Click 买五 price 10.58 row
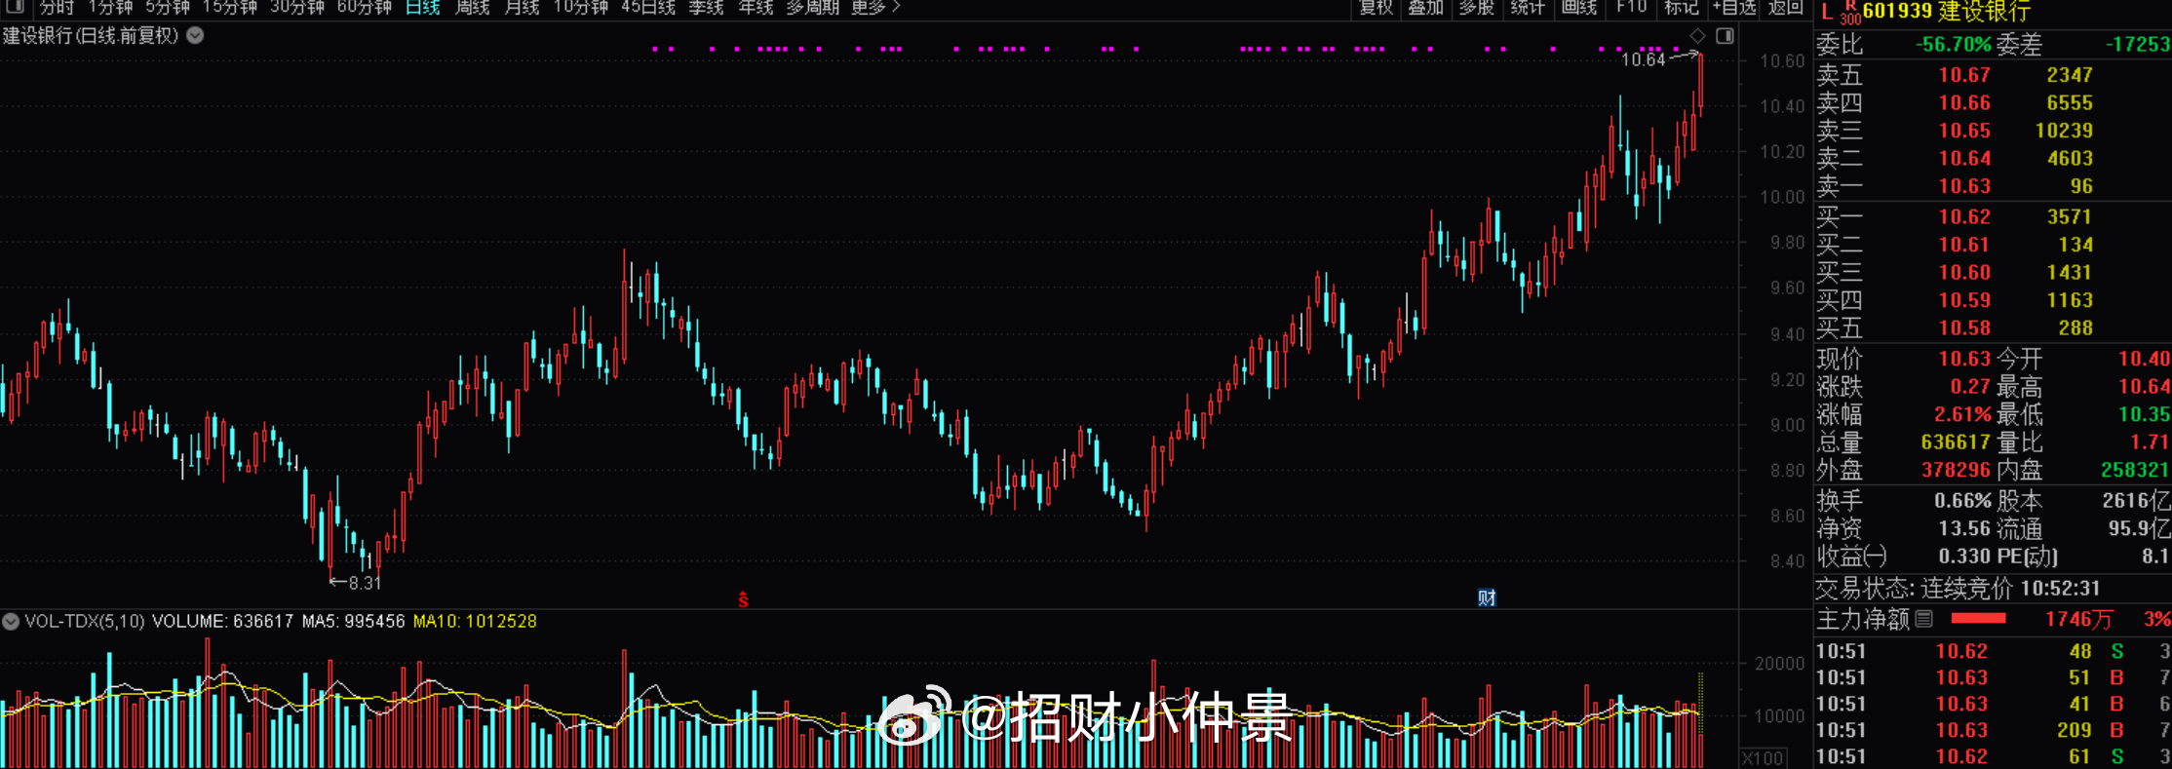Screen dimensions: 2172x769 1992,328
